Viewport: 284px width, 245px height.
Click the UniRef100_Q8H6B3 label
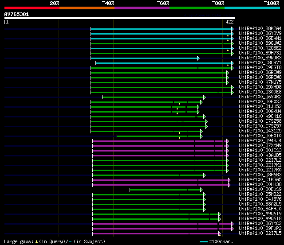(260, 175)
